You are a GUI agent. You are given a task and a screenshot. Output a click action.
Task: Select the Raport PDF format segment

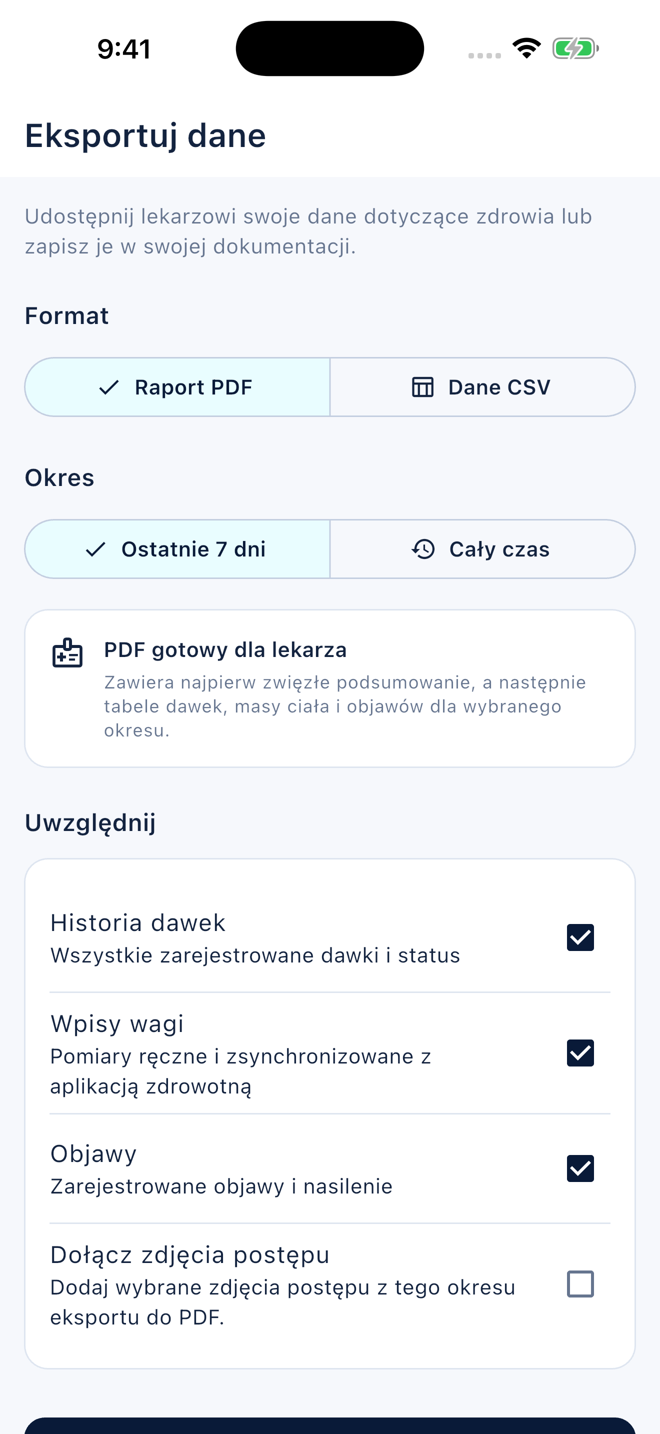[x=177, y=387]
